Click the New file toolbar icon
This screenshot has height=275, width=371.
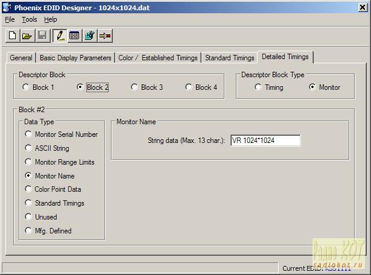tap(12, 36)
